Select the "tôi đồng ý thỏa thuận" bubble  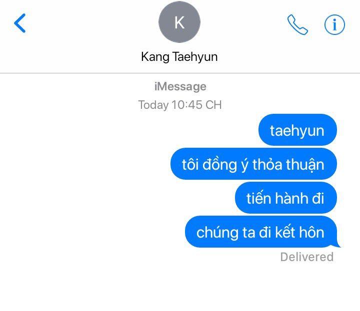pyautogui.click(x=253, y=164)
